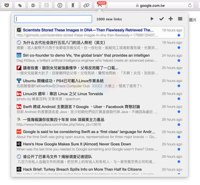Open the 1Password extension button

tap(60, 5)
